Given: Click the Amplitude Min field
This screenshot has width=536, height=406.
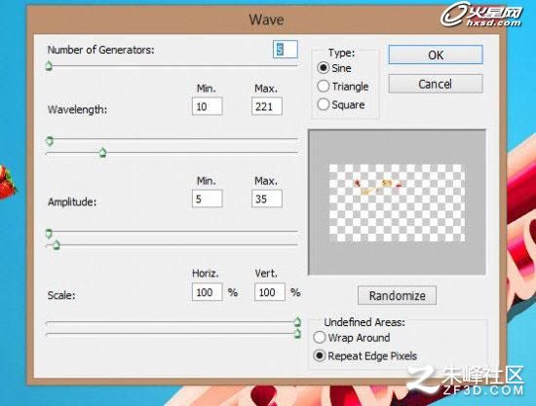Looking at the screenshot, I should click(208, 199).
